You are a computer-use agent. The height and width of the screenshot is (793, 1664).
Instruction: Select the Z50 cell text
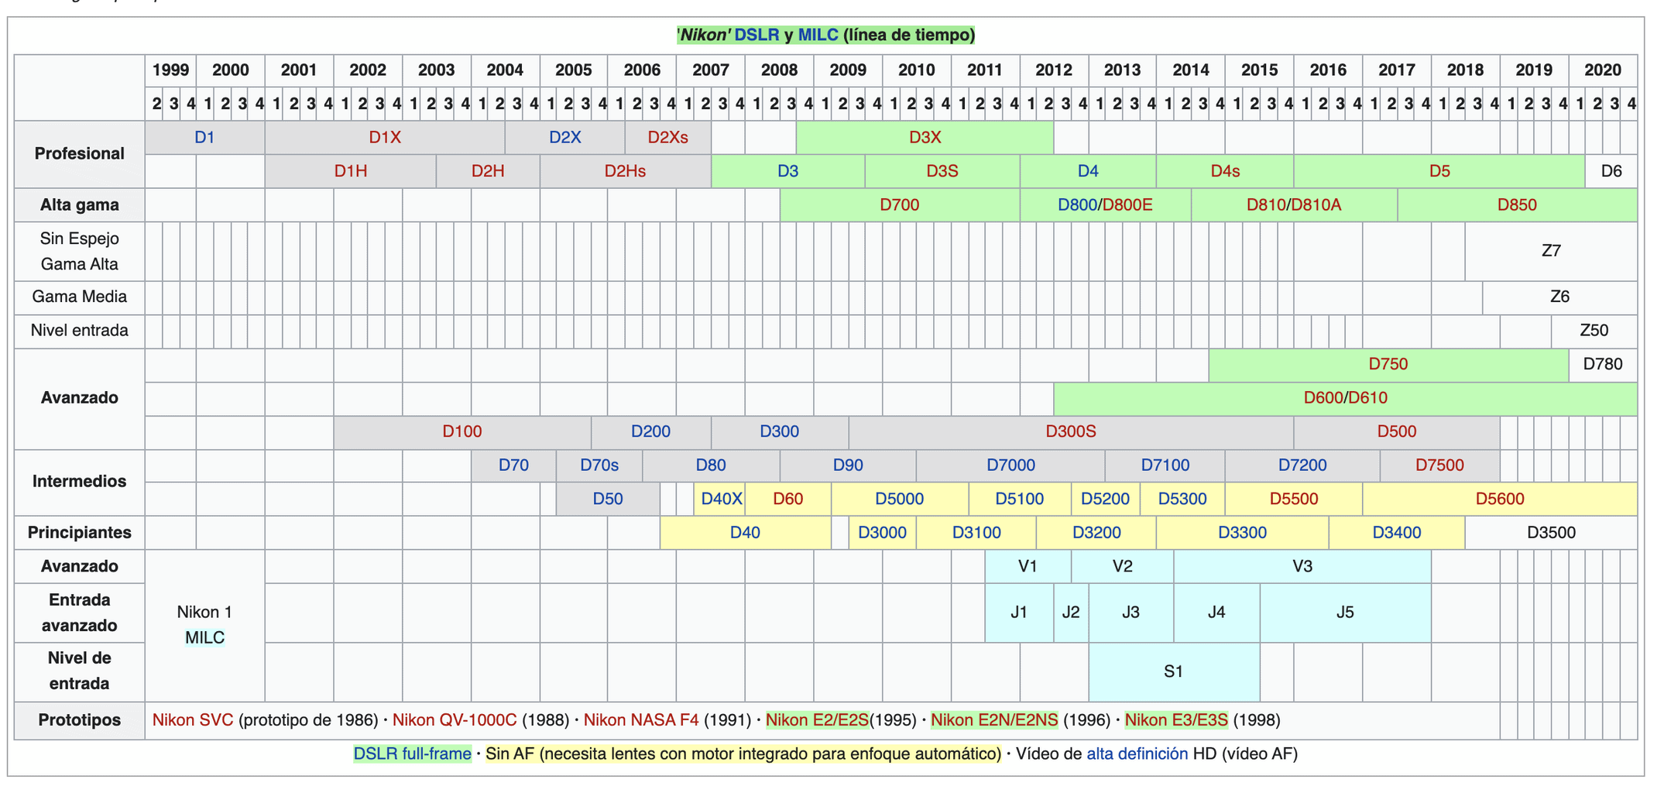[1594, 331]
